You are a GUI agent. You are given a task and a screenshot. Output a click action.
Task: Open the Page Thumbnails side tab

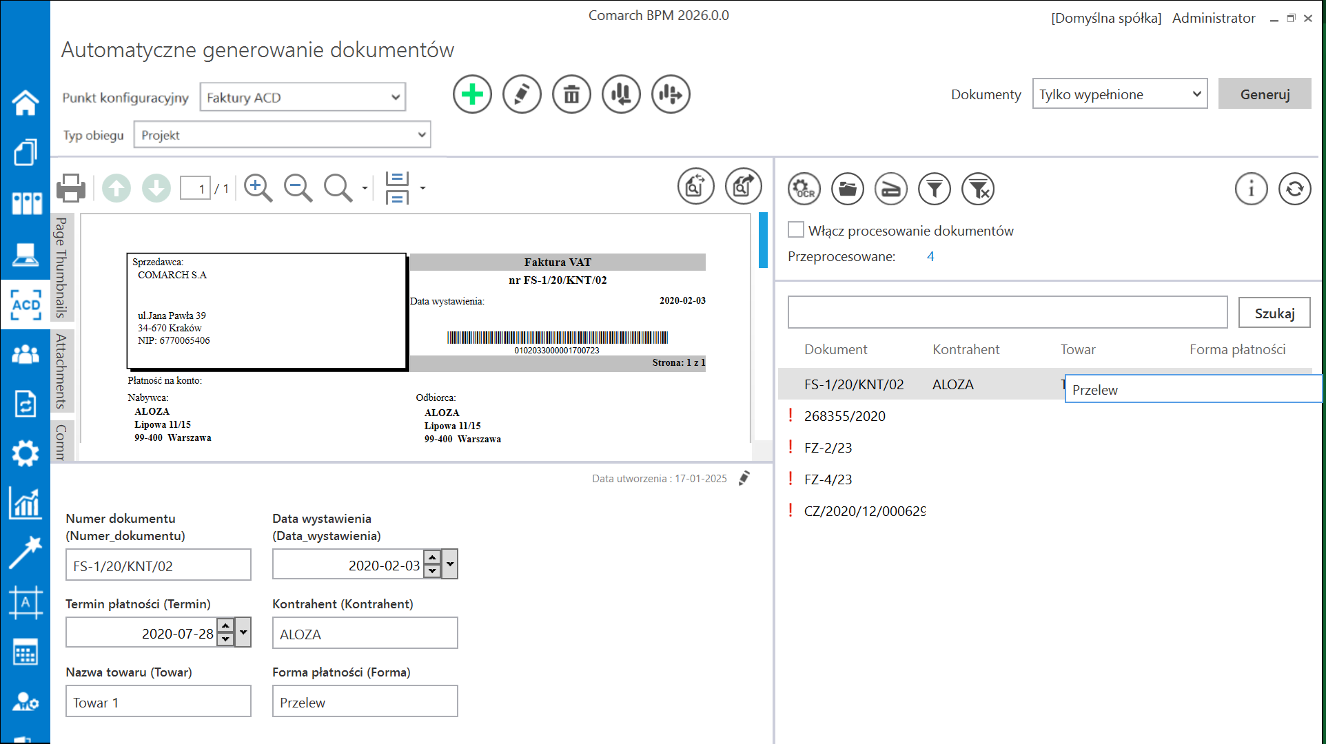[61, 267]
